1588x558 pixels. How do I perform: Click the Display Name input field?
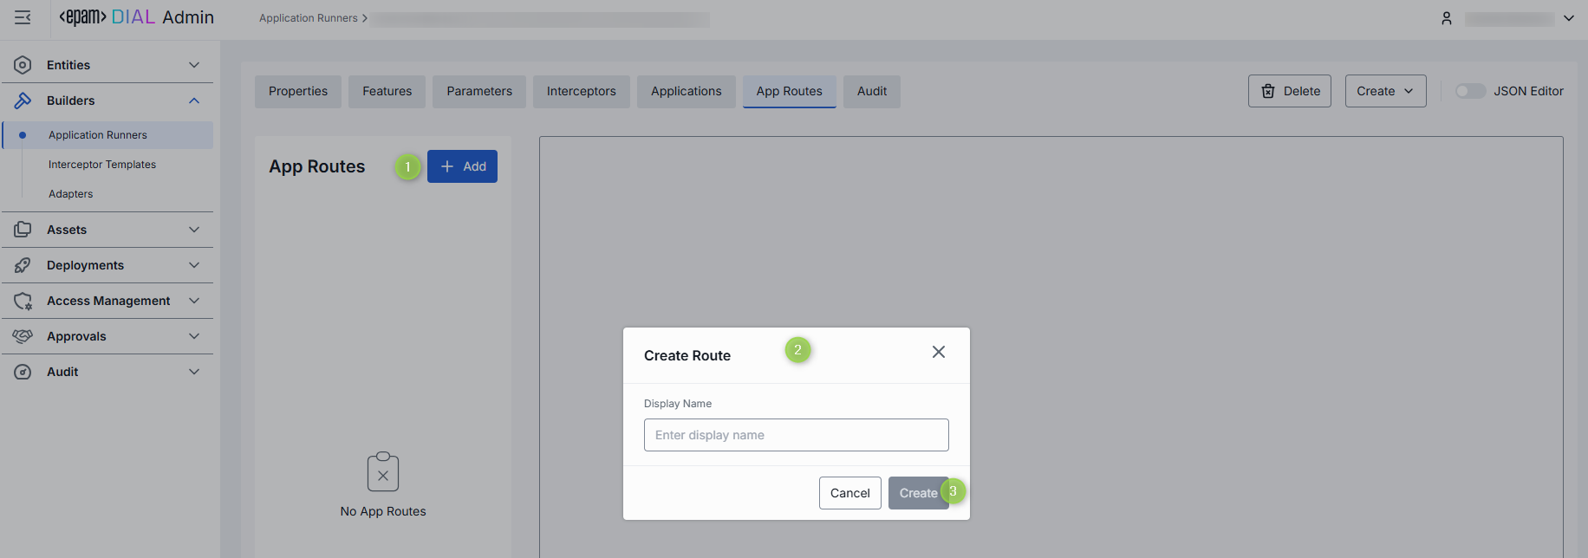coord(796,435)
